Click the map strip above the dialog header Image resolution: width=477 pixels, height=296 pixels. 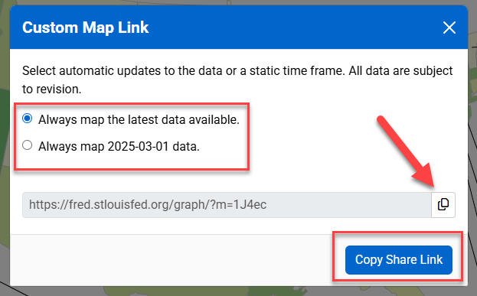239,2
